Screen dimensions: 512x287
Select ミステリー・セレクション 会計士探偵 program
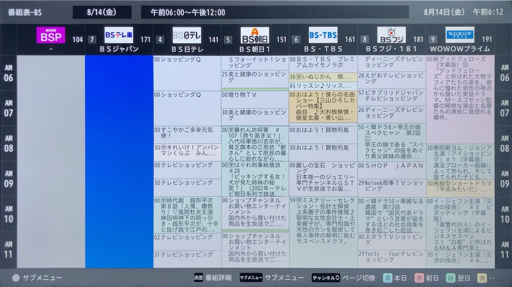point(323,232)
